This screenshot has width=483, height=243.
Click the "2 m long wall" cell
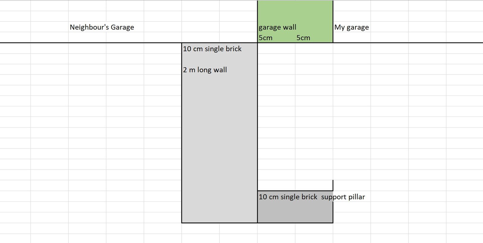tap(205, 70)
